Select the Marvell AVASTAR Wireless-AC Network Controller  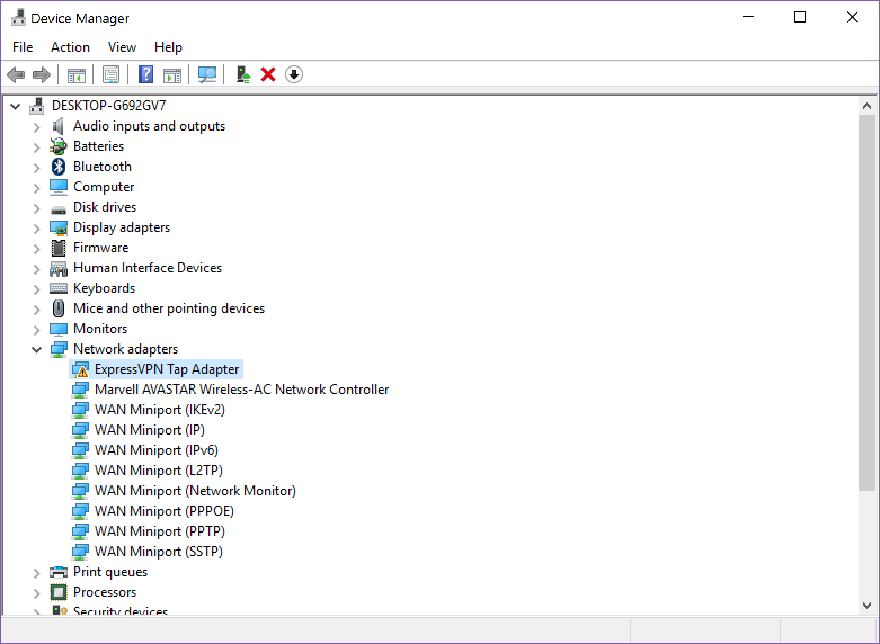tap(242, 389)
